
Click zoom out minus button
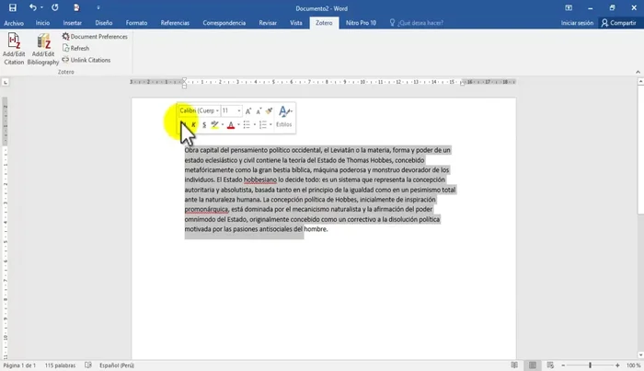[563, 365]
